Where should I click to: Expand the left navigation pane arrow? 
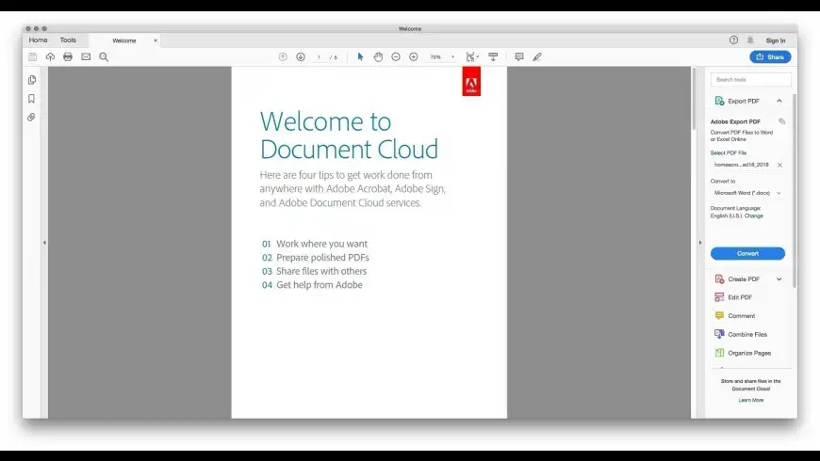[44, 243]
